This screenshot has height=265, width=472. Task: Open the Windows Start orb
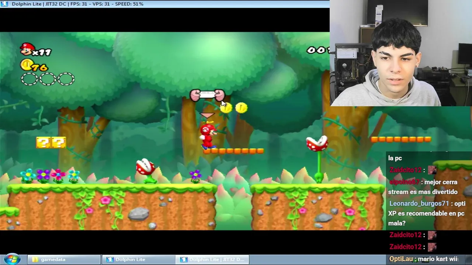(12, 259)
